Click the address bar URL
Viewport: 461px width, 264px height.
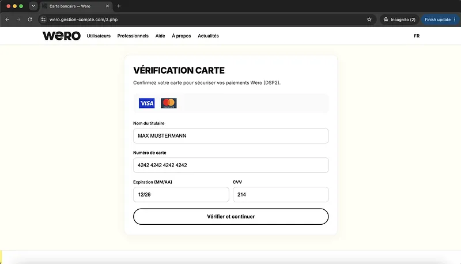pyautogui.click(x=84, y=20)
